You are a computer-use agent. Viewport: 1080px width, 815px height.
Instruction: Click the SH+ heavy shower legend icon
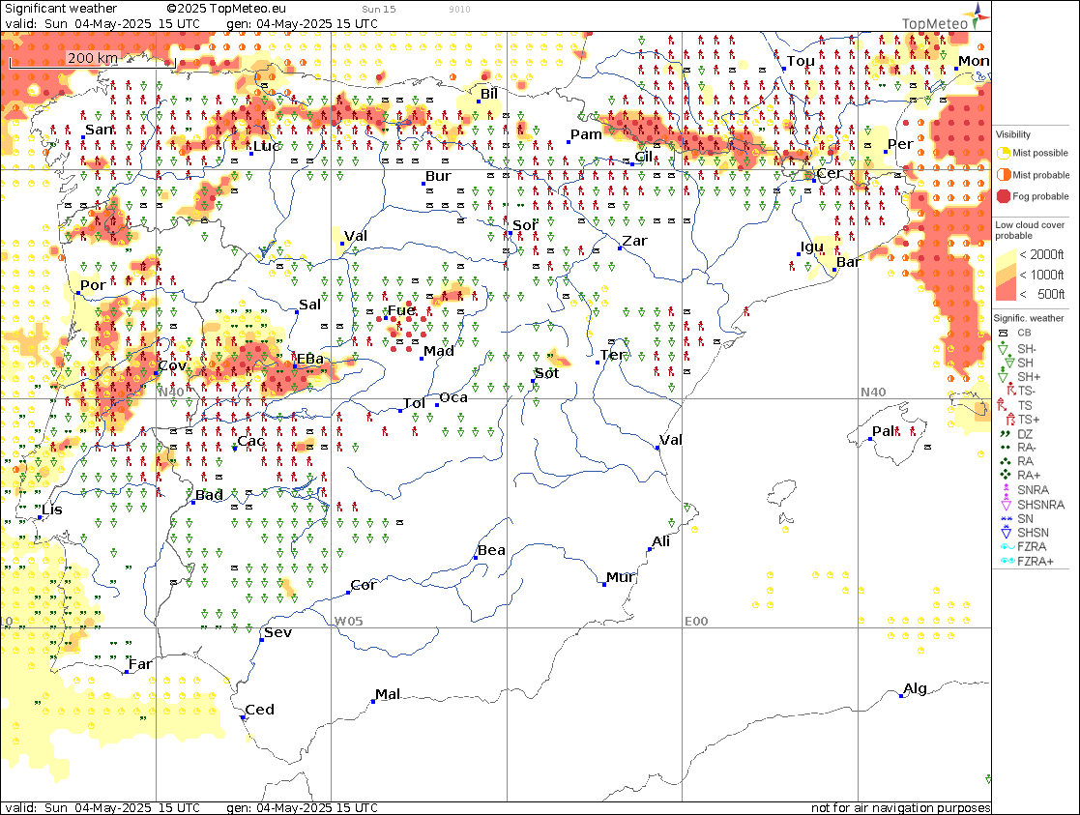click(x=1003, y=377)
